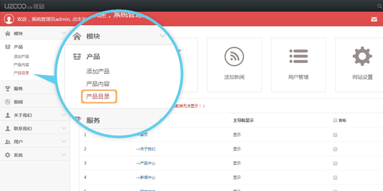Open messages with the envelope icon
The image size is (383, 191).
(374, 19)
